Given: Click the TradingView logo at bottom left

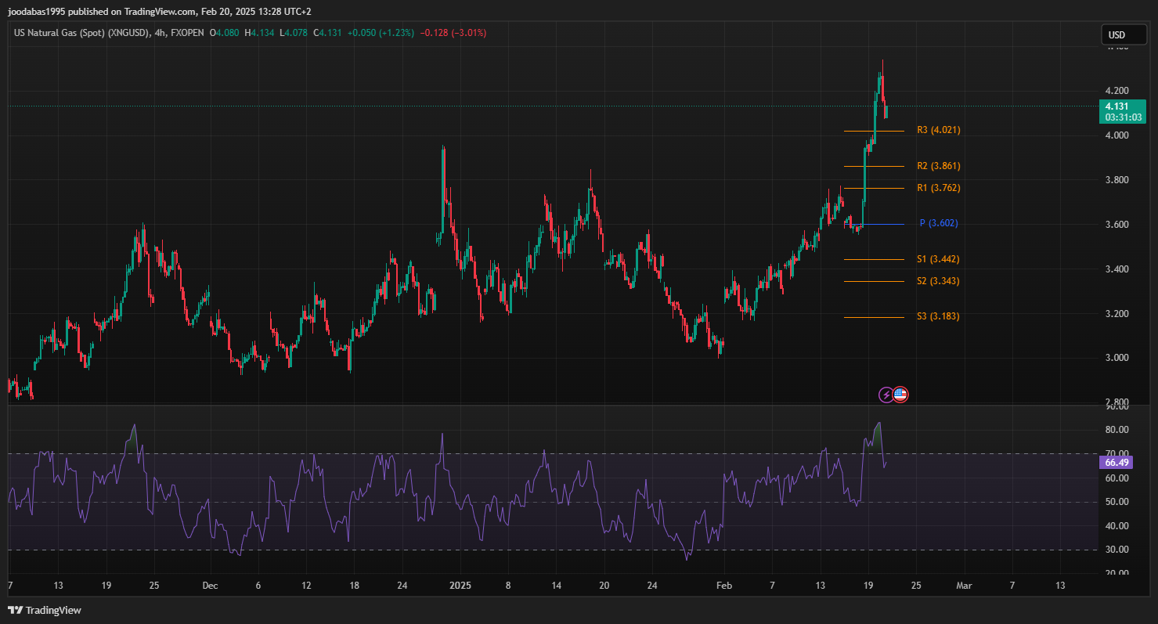Looking at the screenshot, I should point(45,610).
